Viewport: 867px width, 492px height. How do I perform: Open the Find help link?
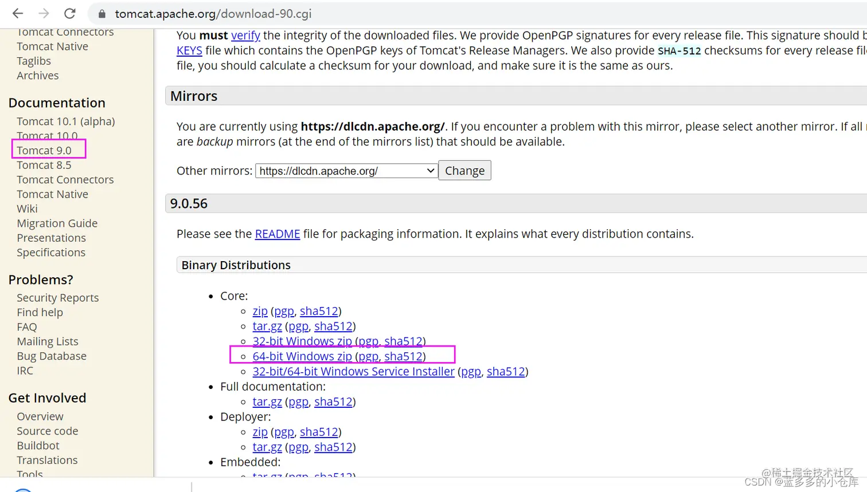[40, 312]
